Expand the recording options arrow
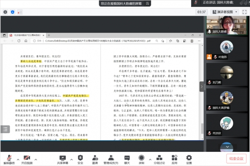Viewport: 250px width, 166px height. 150,159
